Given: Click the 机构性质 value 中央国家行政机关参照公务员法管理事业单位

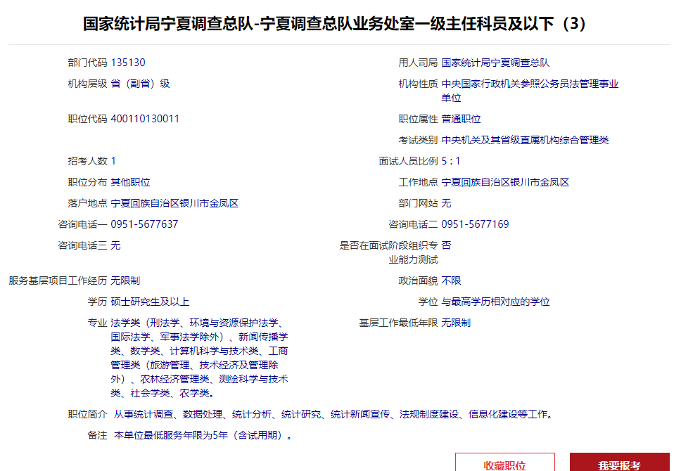Looking at the screenshot, I should coord(530,91).
